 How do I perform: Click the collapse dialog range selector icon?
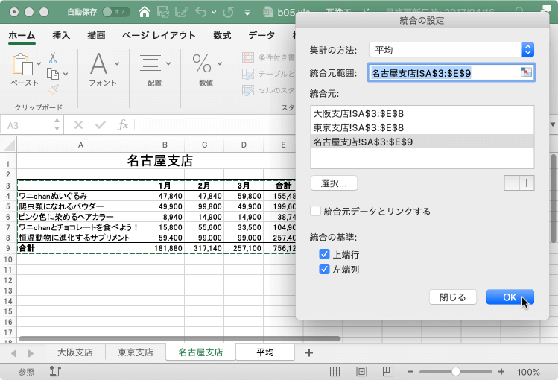(526, 72)
